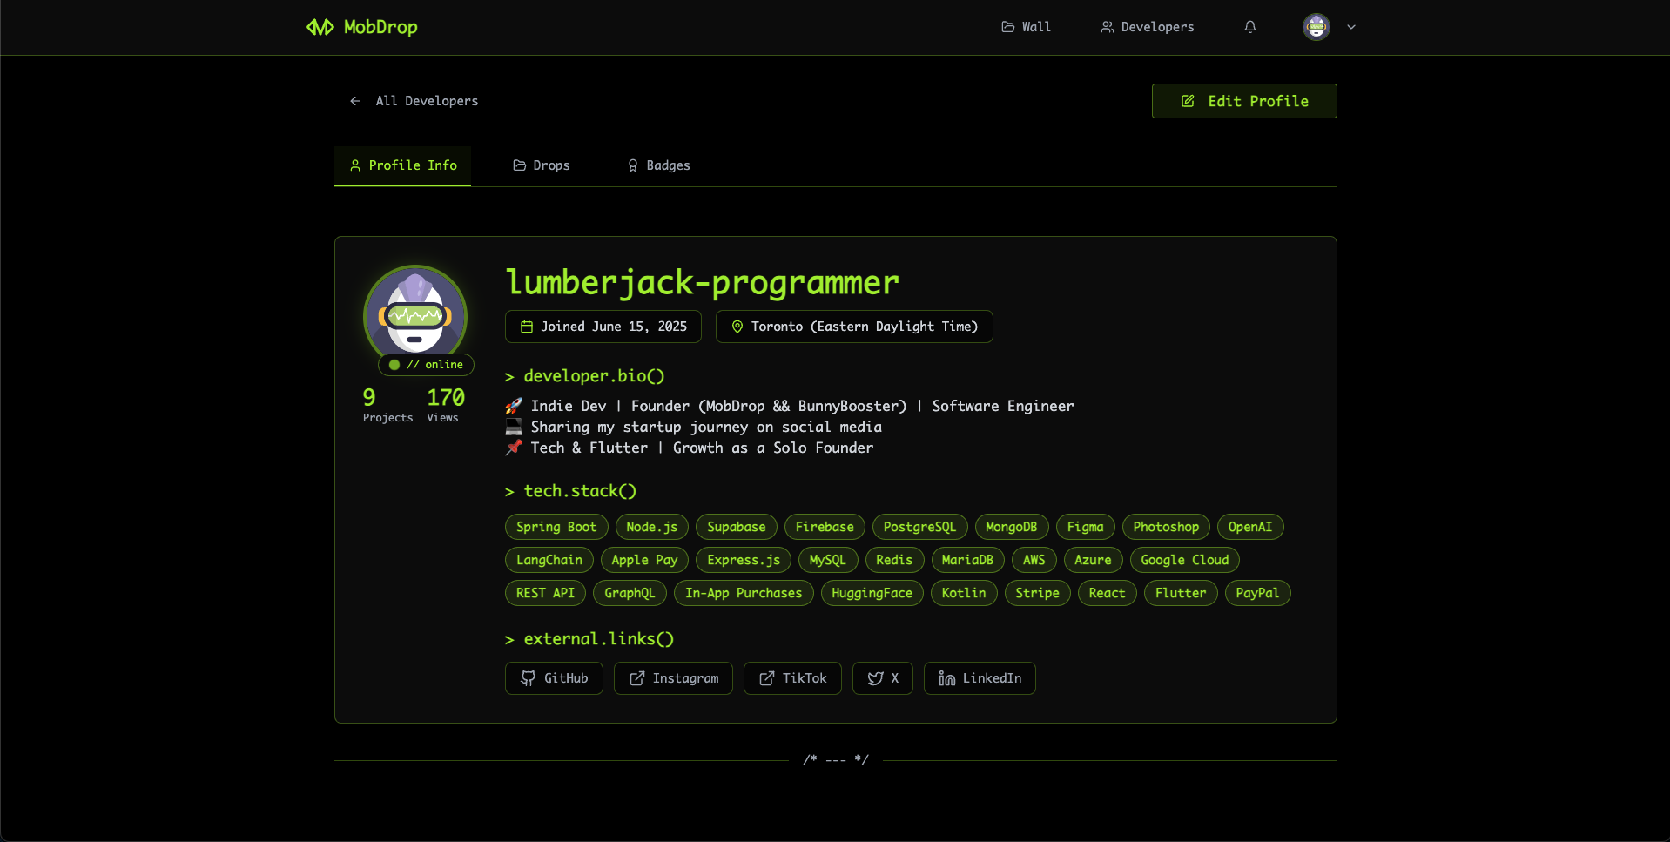Click the Drops tab folder icon
This screenshot has width=1670, height=842.
pyautogui.click(x=520, y=165)
